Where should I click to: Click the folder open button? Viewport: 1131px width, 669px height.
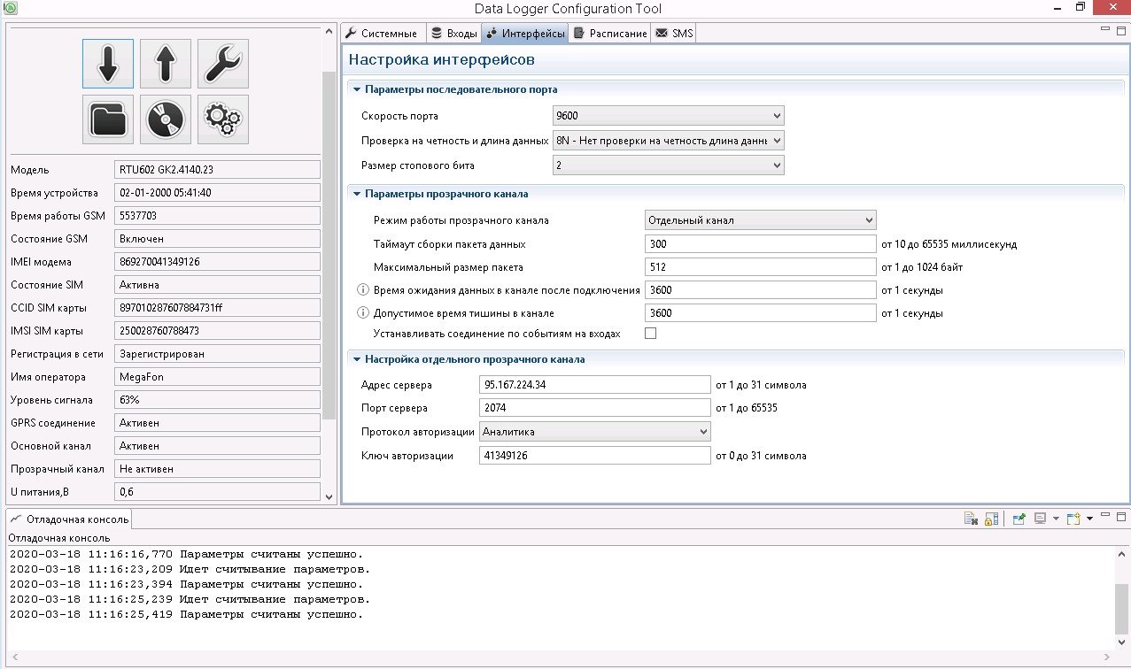[x=108, y=119]
